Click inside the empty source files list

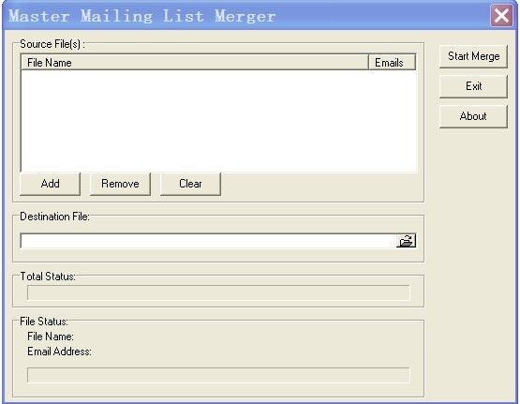[218, 121]
